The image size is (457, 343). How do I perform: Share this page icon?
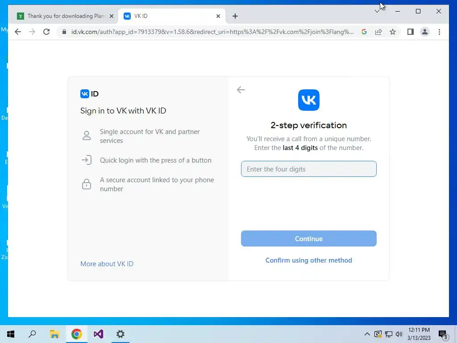click(378, 32)
